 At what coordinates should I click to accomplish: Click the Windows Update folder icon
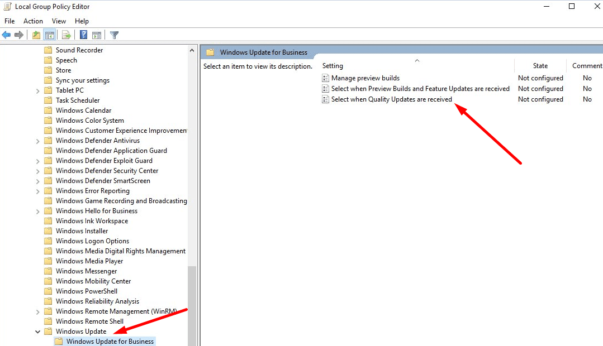(48, 331)
